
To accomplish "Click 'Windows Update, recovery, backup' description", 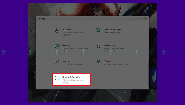I will [x=73, y=81].
